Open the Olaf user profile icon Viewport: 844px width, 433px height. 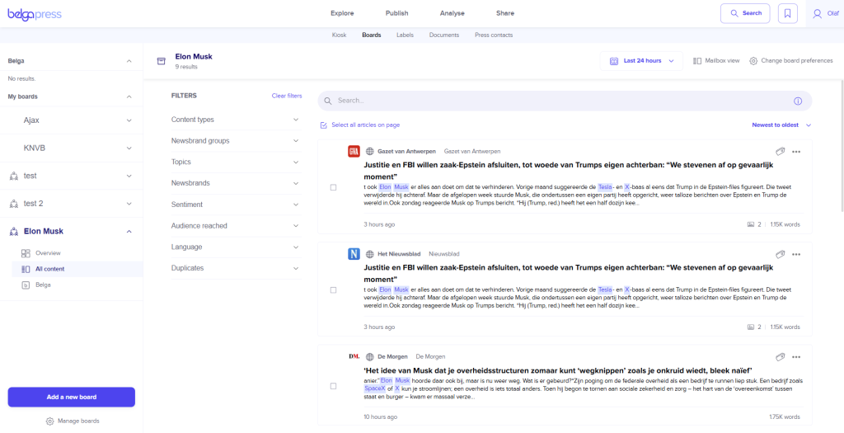[818, 13]
